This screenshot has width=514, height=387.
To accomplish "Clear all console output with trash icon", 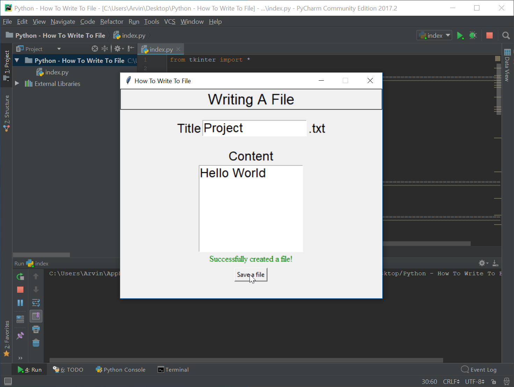I will tap(36, 343).
